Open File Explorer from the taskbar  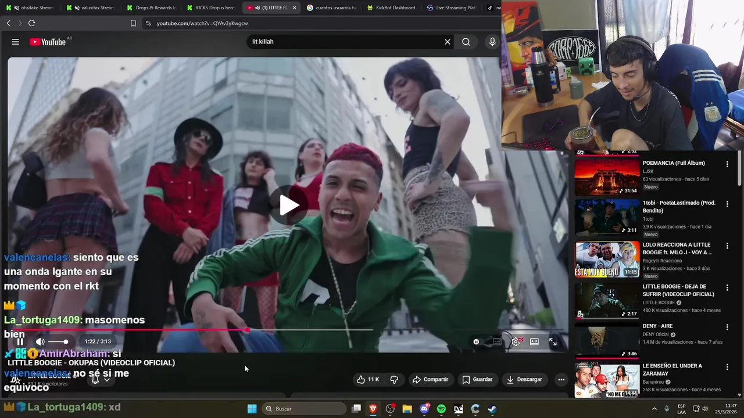[407, 409]
